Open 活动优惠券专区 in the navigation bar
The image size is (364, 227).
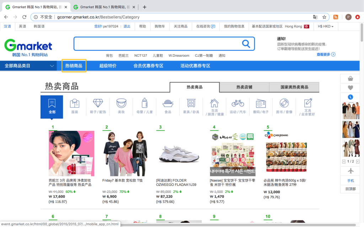point(195,66)
